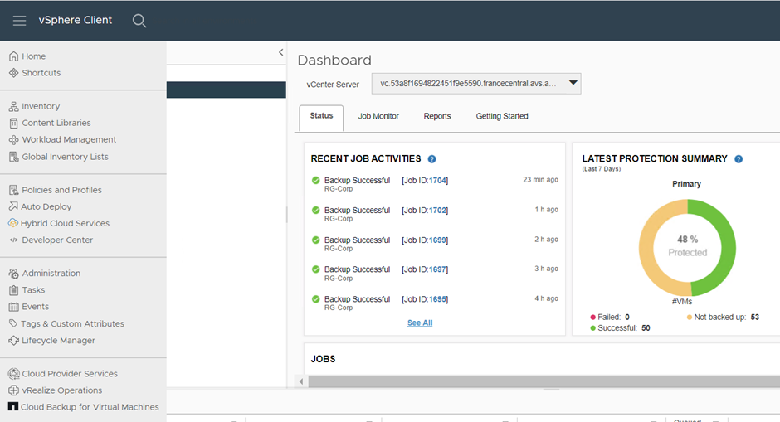Open help for Recent Job Activities
The width and height of the screenshot is (780, 422).
[431, 159]
